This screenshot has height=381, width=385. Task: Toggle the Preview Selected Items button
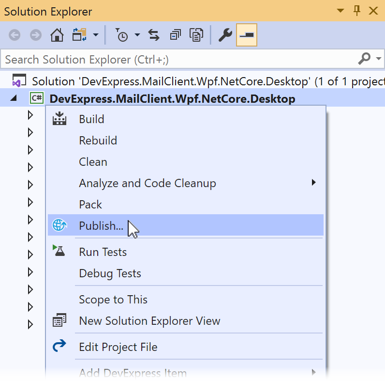(247, 35)
